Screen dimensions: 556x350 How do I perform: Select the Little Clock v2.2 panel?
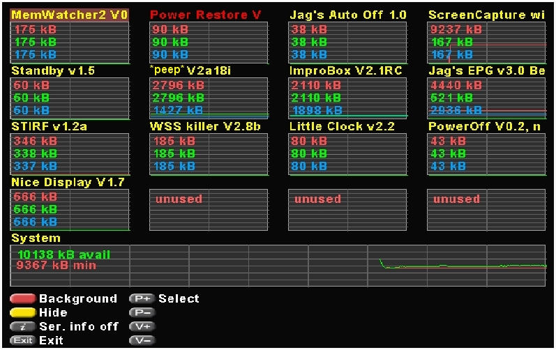pyautogui.click(x=347, y=153)
